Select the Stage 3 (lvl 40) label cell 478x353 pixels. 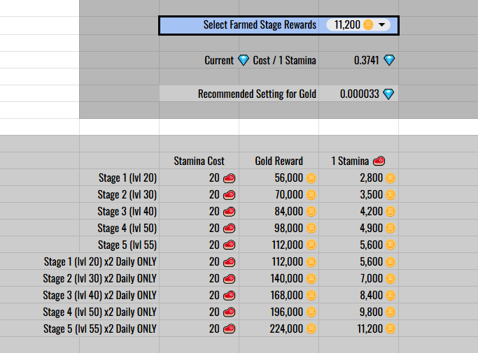[119, 211]
